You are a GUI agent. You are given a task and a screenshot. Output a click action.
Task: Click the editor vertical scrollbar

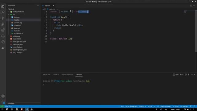[196, 31]
